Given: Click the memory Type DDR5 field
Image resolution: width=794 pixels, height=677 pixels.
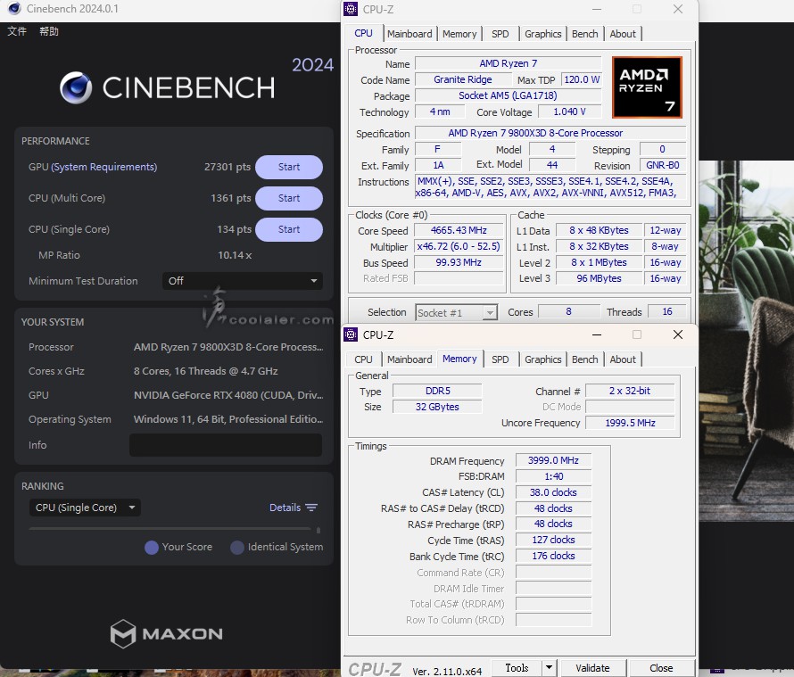Looking at the screenshot, I should click(437, 391).
